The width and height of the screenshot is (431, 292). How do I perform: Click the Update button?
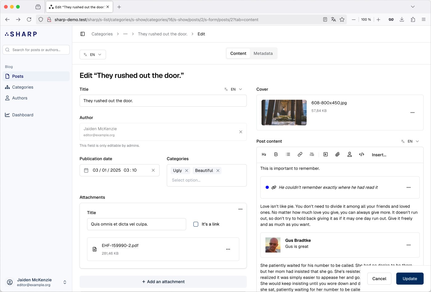coord(410,278)
